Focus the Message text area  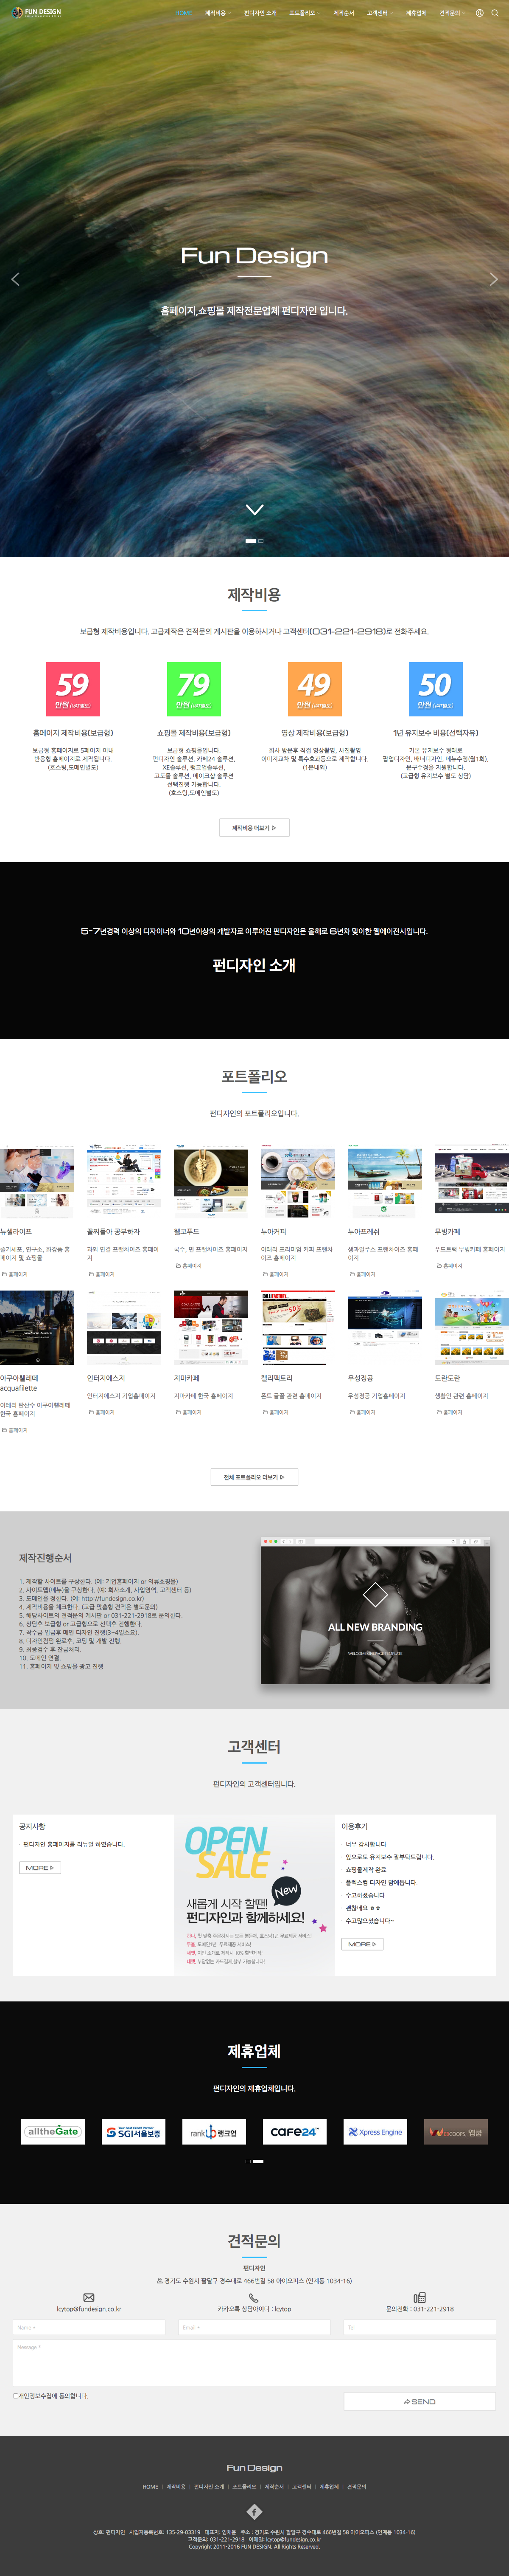(255, 2362)
